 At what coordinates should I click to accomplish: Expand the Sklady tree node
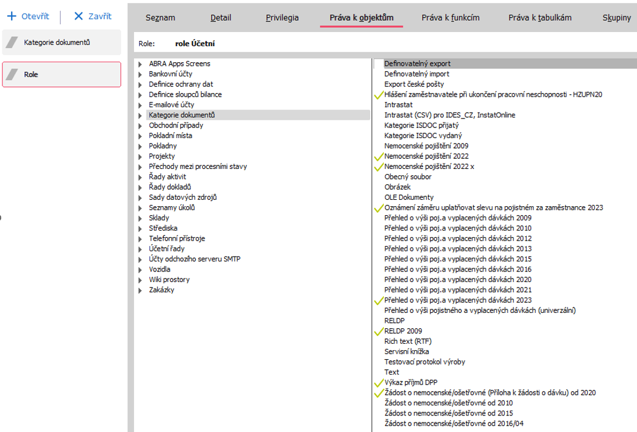click(140, 218)
